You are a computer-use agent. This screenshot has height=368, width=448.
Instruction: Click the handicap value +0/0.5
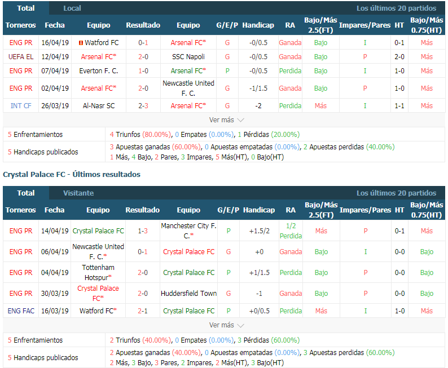tap(259, 311)
